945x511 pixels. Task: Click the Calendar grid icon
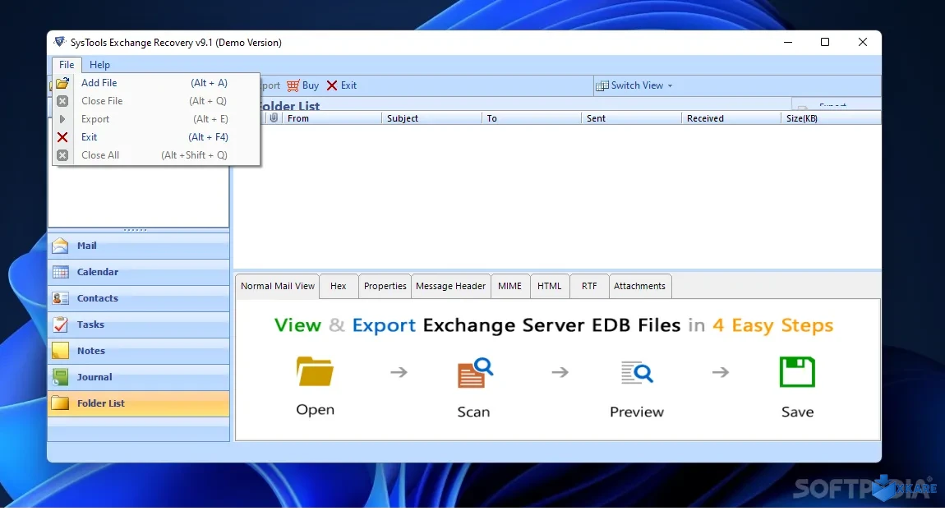coord(60,273)
